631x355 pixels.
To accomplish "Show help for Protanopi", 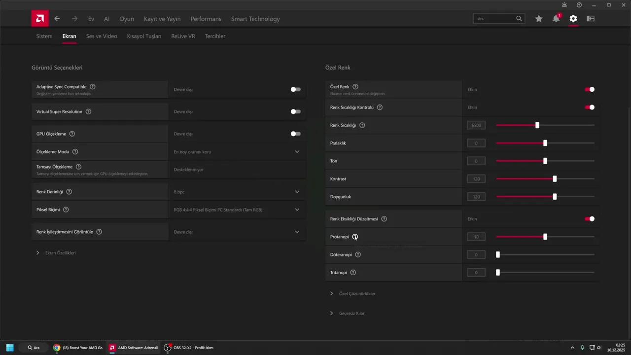I will [355, 237].
